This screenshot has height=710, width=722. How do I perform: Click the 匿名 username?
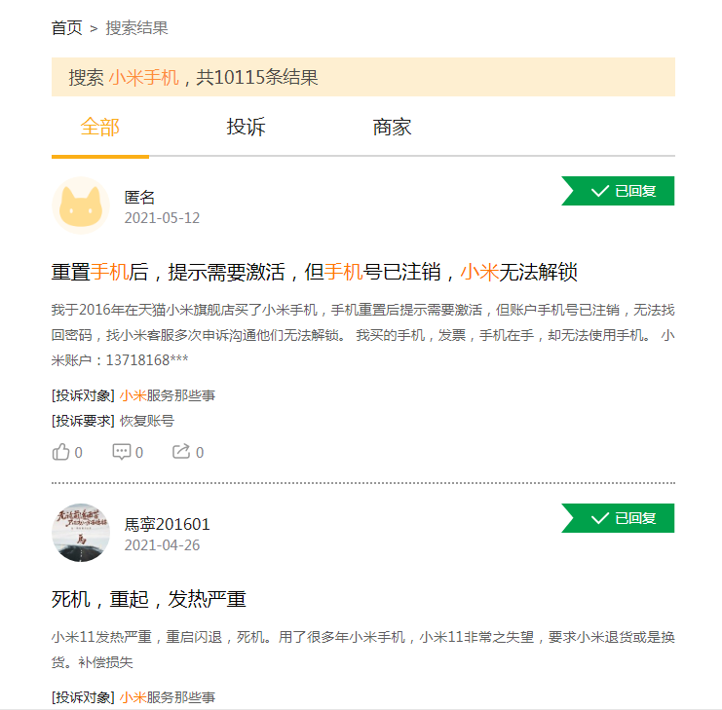click(x=139, y=197)
